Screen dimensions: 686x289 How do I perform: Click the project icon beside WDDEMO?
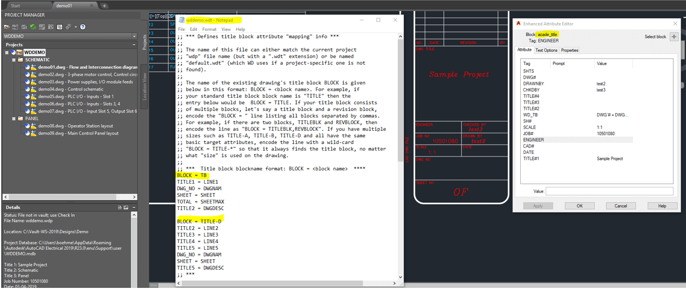[19, 52]
